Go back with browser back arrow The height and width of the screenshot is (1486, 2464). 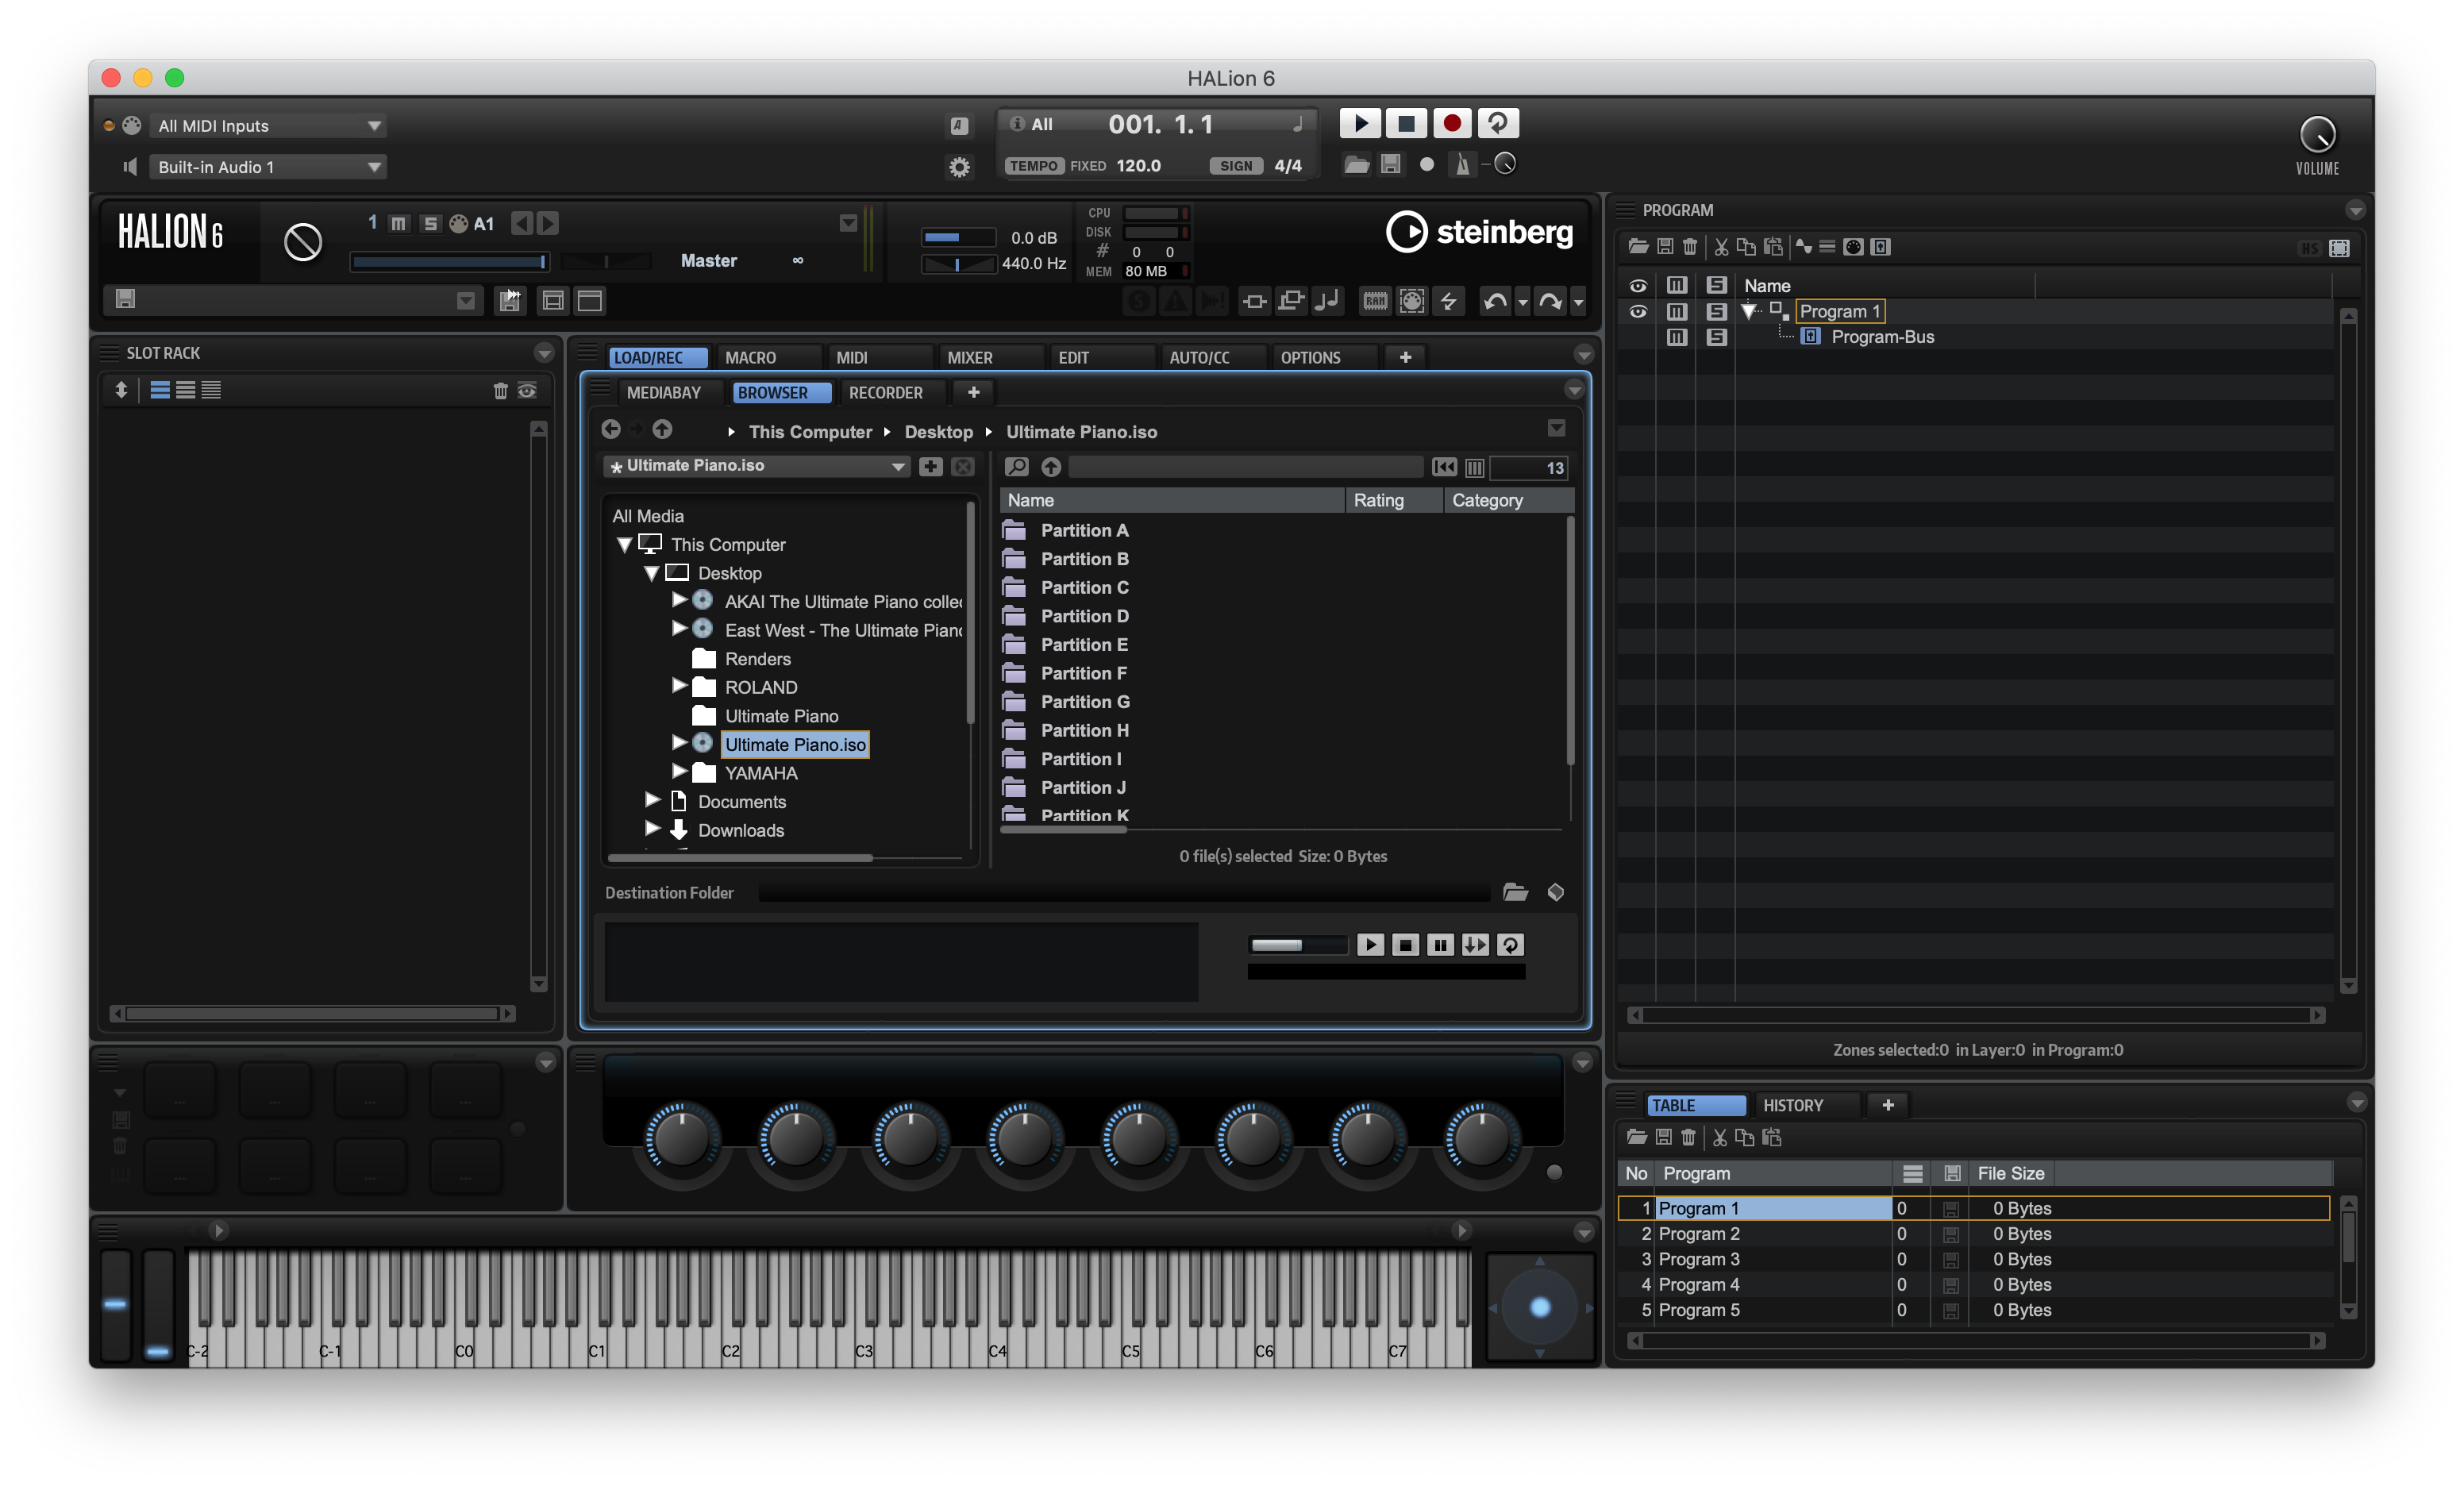click(x=611, y=429)
